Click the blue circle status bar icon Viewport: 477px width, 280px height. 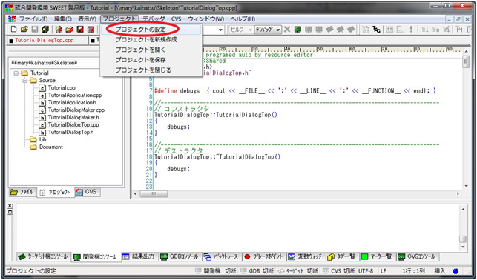pyautogui.click(x=455, y=271)
